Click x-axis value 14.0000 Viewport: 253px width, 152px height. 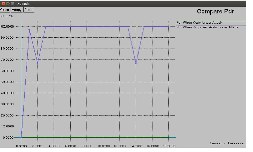tap(136, 146)
